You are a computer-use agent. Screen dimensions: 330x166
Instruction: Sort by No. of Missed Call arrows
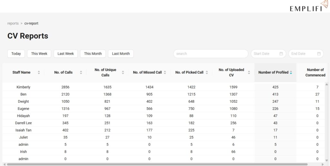(x=165, y=73)
